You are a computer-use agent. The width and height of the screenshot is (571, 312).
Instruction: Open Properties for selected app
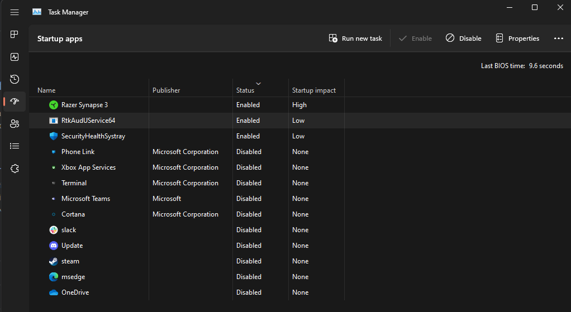(x=517, y=38)
